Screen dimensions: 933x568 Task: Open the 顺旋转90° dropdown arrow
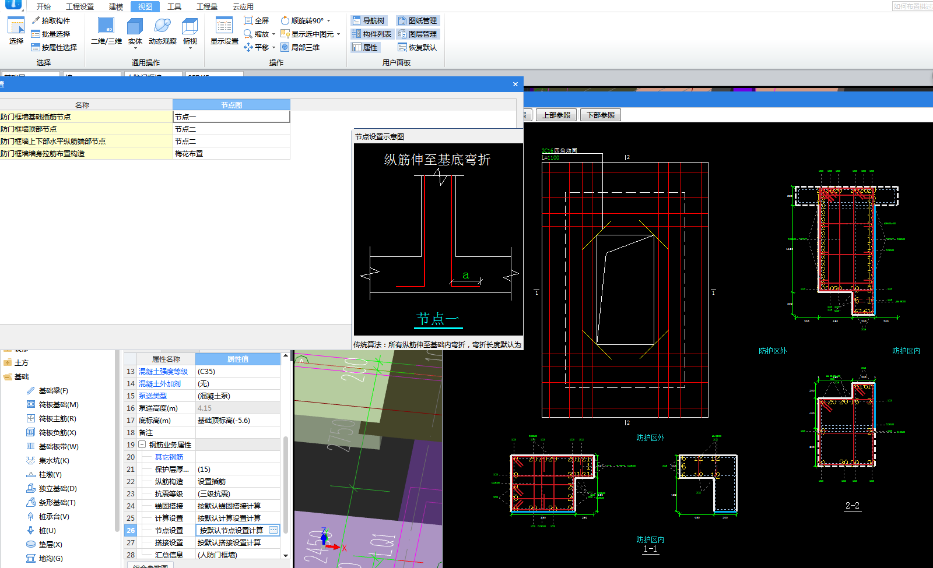click(328, 20)
